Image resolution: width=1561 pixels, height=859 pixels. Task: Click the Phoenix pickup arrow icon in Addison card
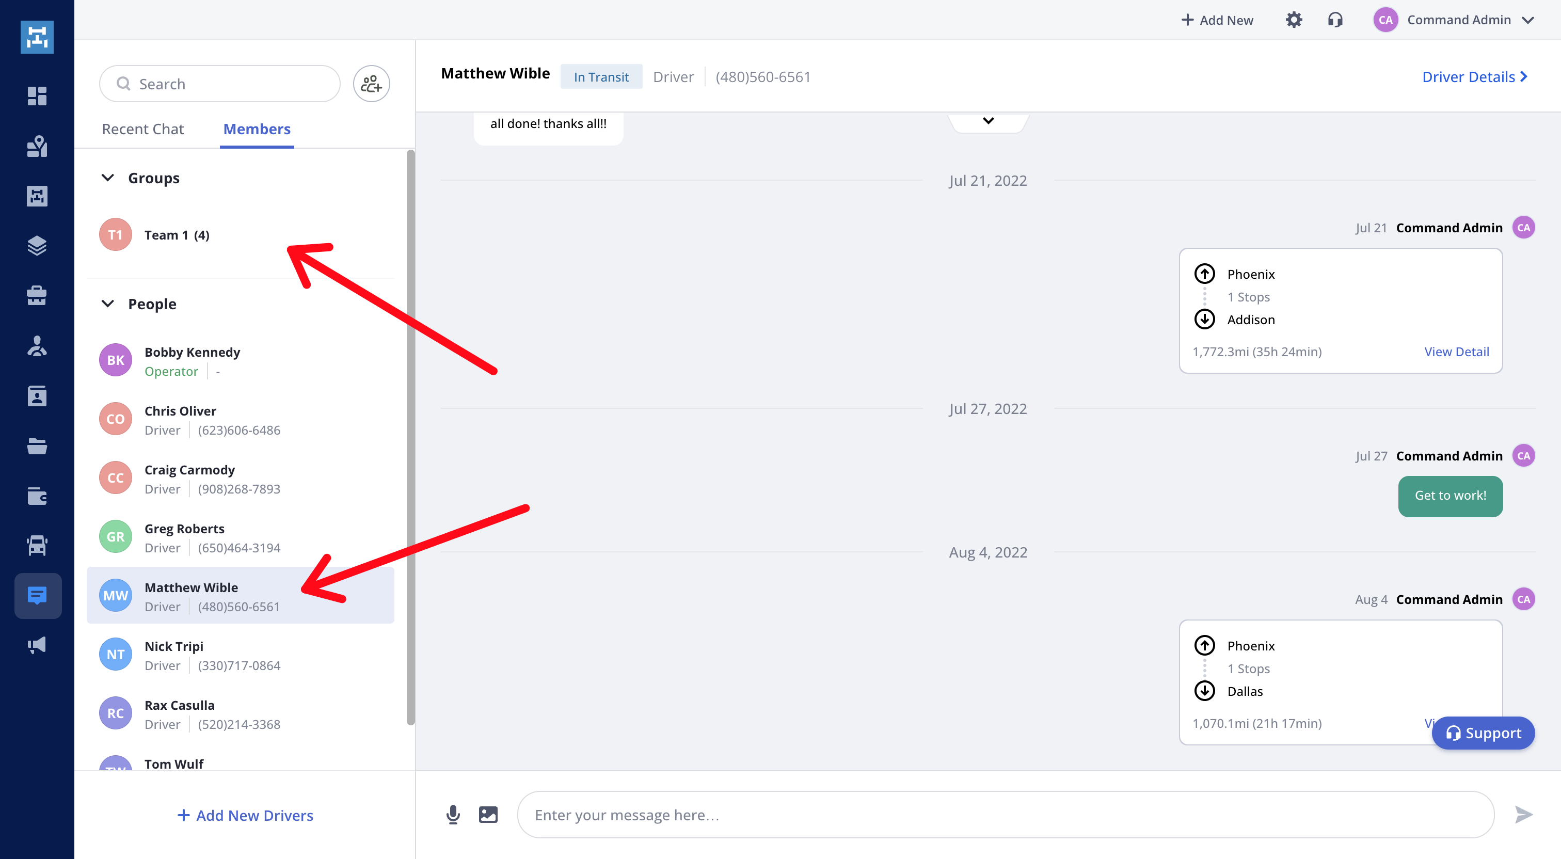point(1205,274)
